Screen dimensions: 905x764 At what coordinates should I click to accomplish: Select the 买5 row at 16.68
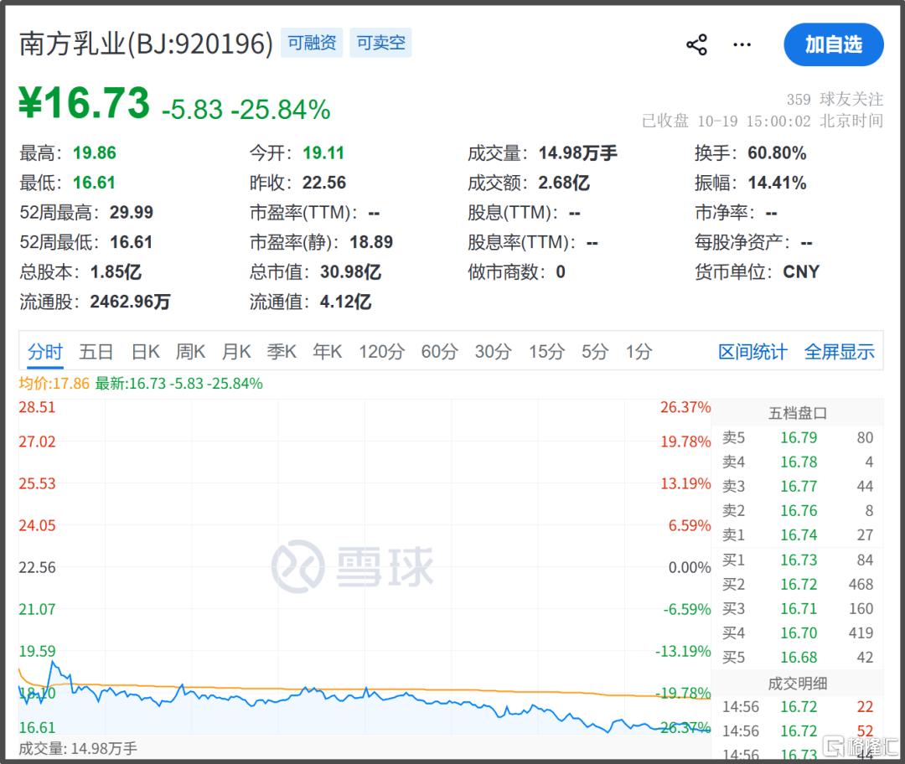coord(798,658)
